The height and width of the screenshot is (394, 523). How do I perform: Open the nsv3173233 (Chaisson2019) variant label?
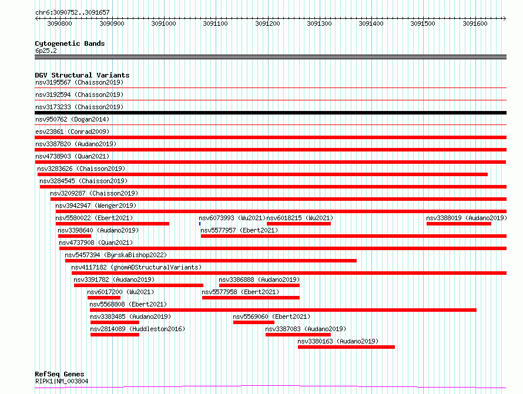[79, 107]
